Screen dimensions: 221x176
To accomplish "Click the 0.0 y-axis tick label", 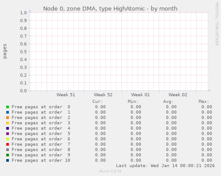I will coord(24,90).
